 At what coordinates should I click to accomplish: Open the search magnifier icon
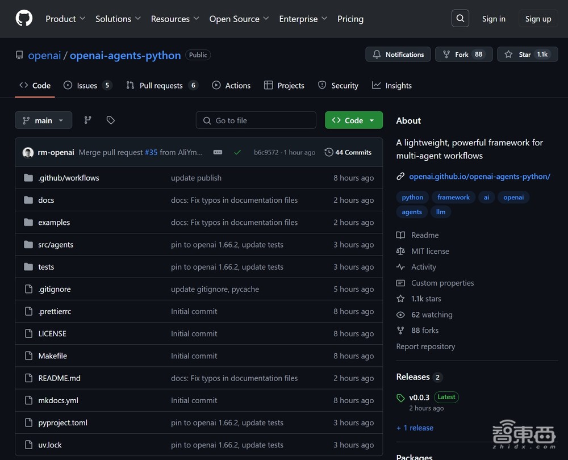(x=461, y=18)
